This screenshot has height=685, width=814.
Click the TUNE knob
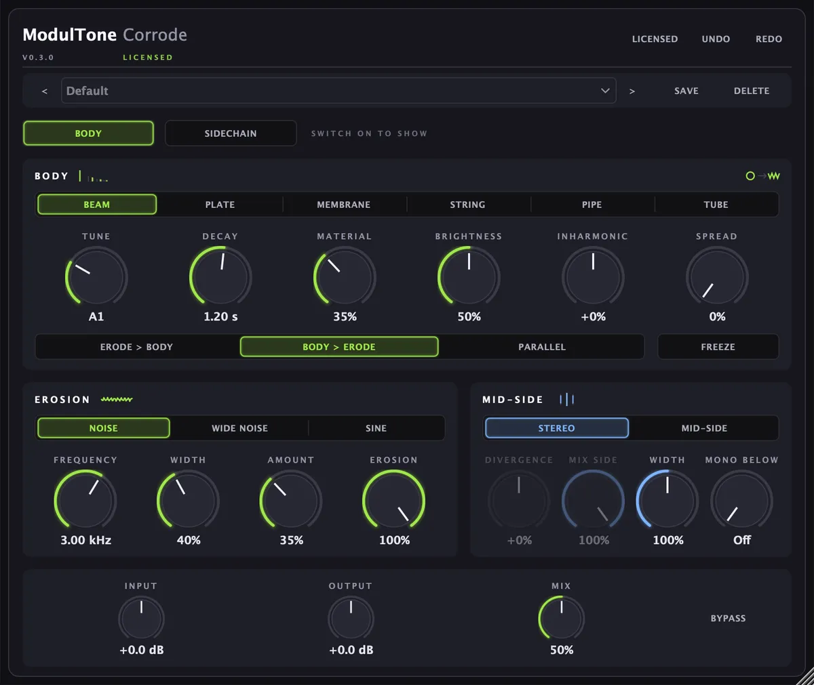click(x=96, y=276)
